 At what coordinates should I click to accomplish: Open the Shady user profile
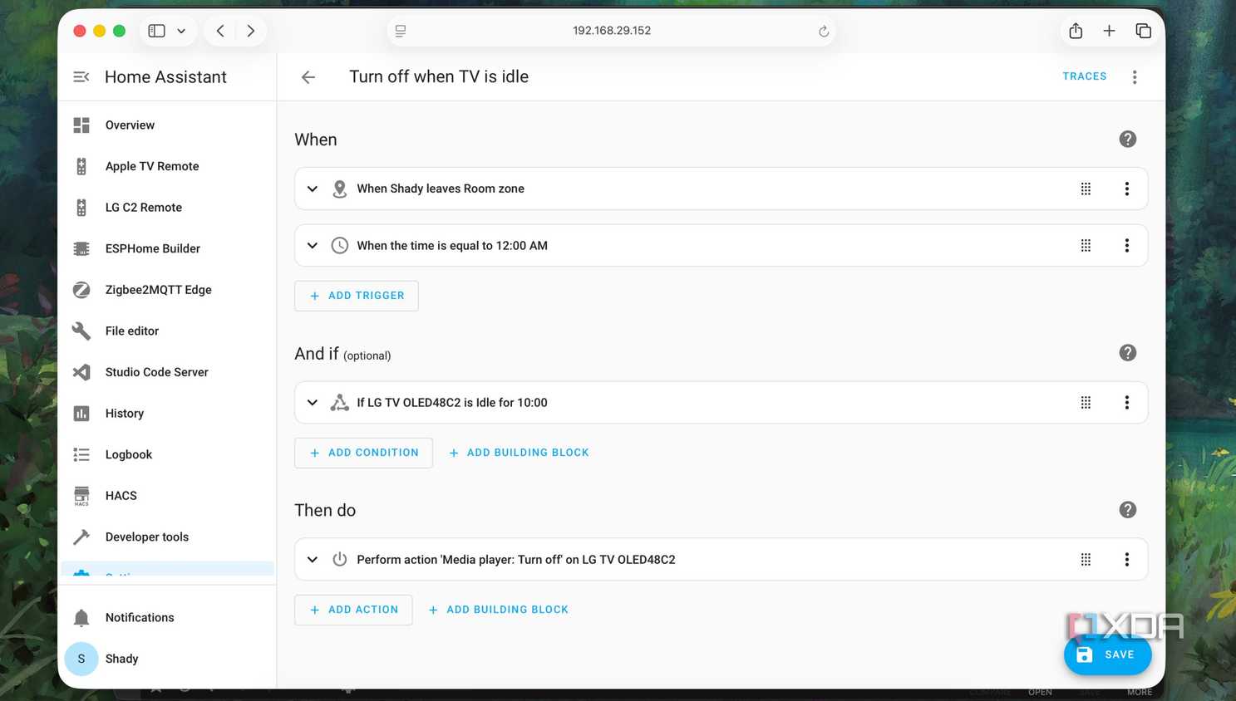pyautogui.click(x=167, y=659)
